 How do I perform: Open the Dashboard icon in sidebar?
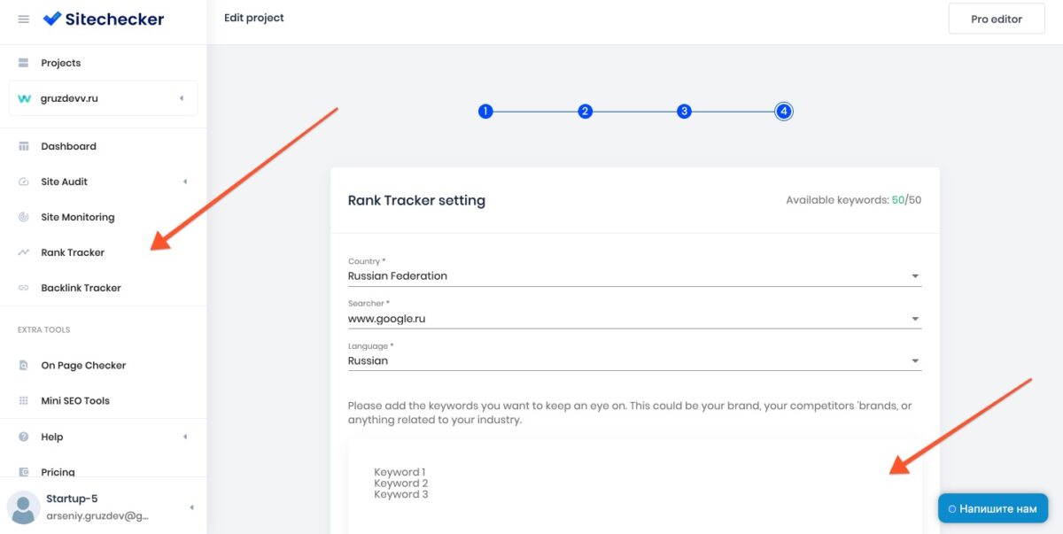tap(24, 146)
